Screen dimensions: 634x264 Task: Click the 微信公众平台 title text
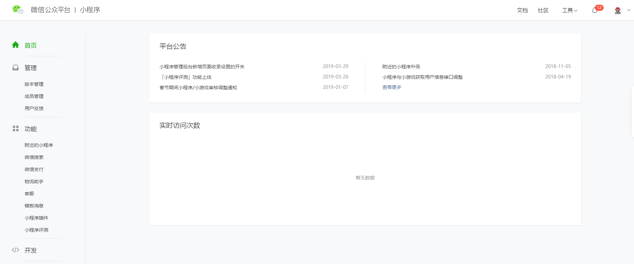[x=51, y=10]
